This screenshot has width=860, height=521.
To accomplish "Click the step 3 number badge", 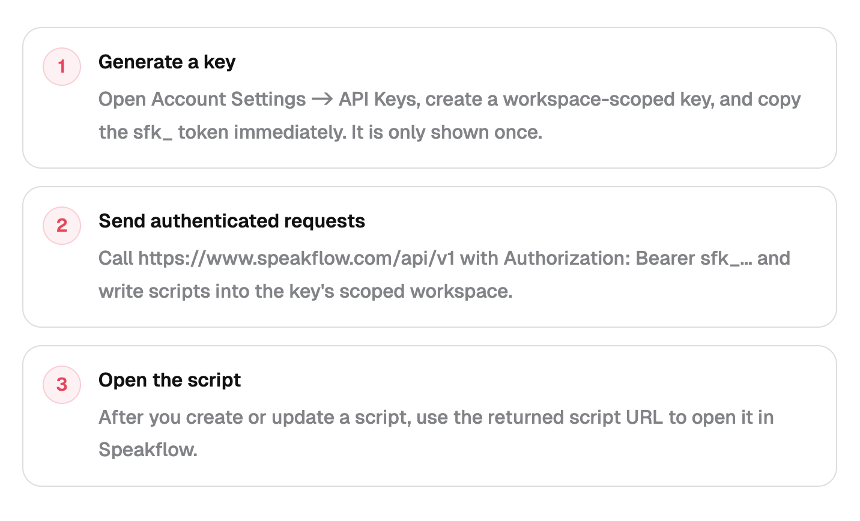I will point(62,385).
